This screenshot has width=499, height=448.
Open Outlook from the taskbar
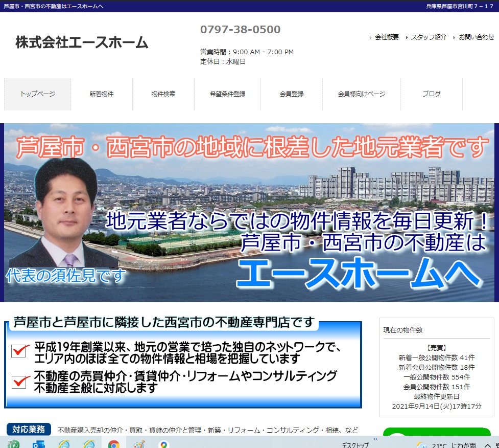[38, 444]
